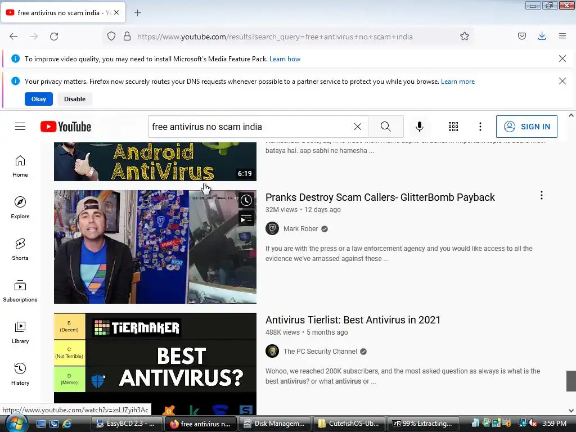
Task: Open YouTube settings three-dot menu
Action: click(x=480, y=127)
